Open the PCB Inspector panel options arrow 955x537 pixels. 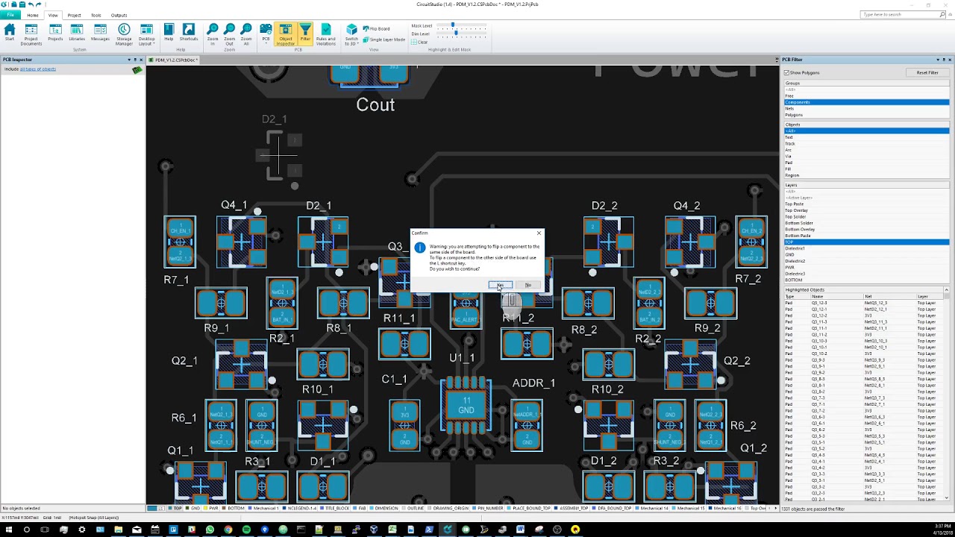coord(129,60)
